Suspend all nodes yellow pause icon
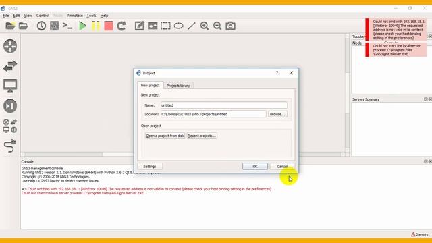Screen dimensions: 432x243 [x=96, y=26]
